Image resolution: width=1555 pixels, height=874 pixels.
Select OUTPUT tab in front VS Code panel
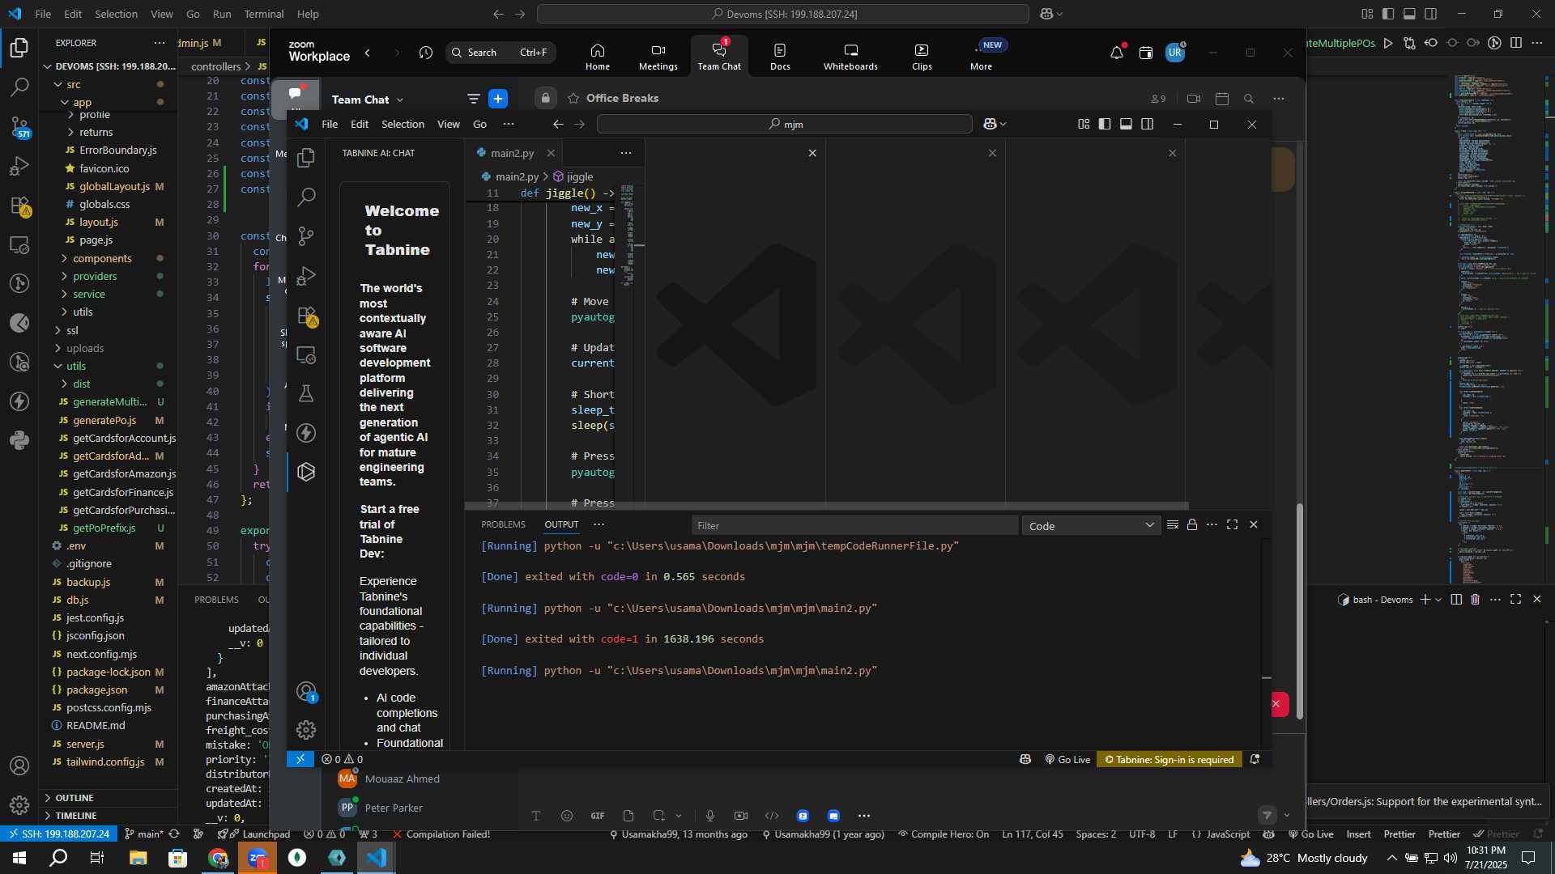click(x=561, y=525)
